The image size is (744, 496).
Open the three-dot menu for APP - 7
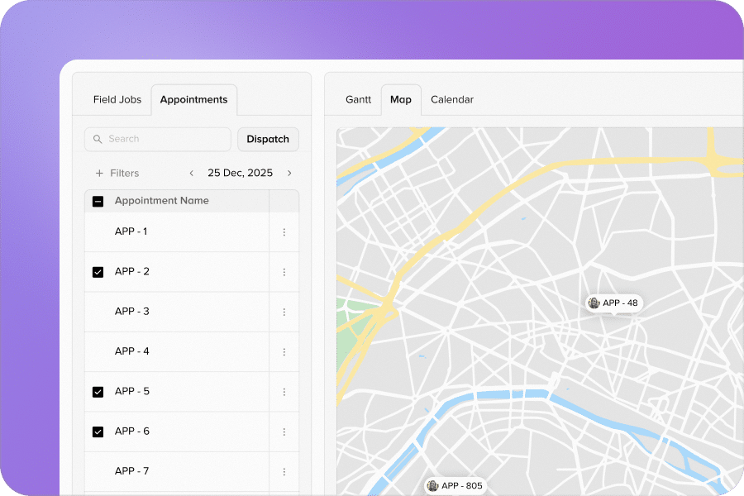[284, 471]
